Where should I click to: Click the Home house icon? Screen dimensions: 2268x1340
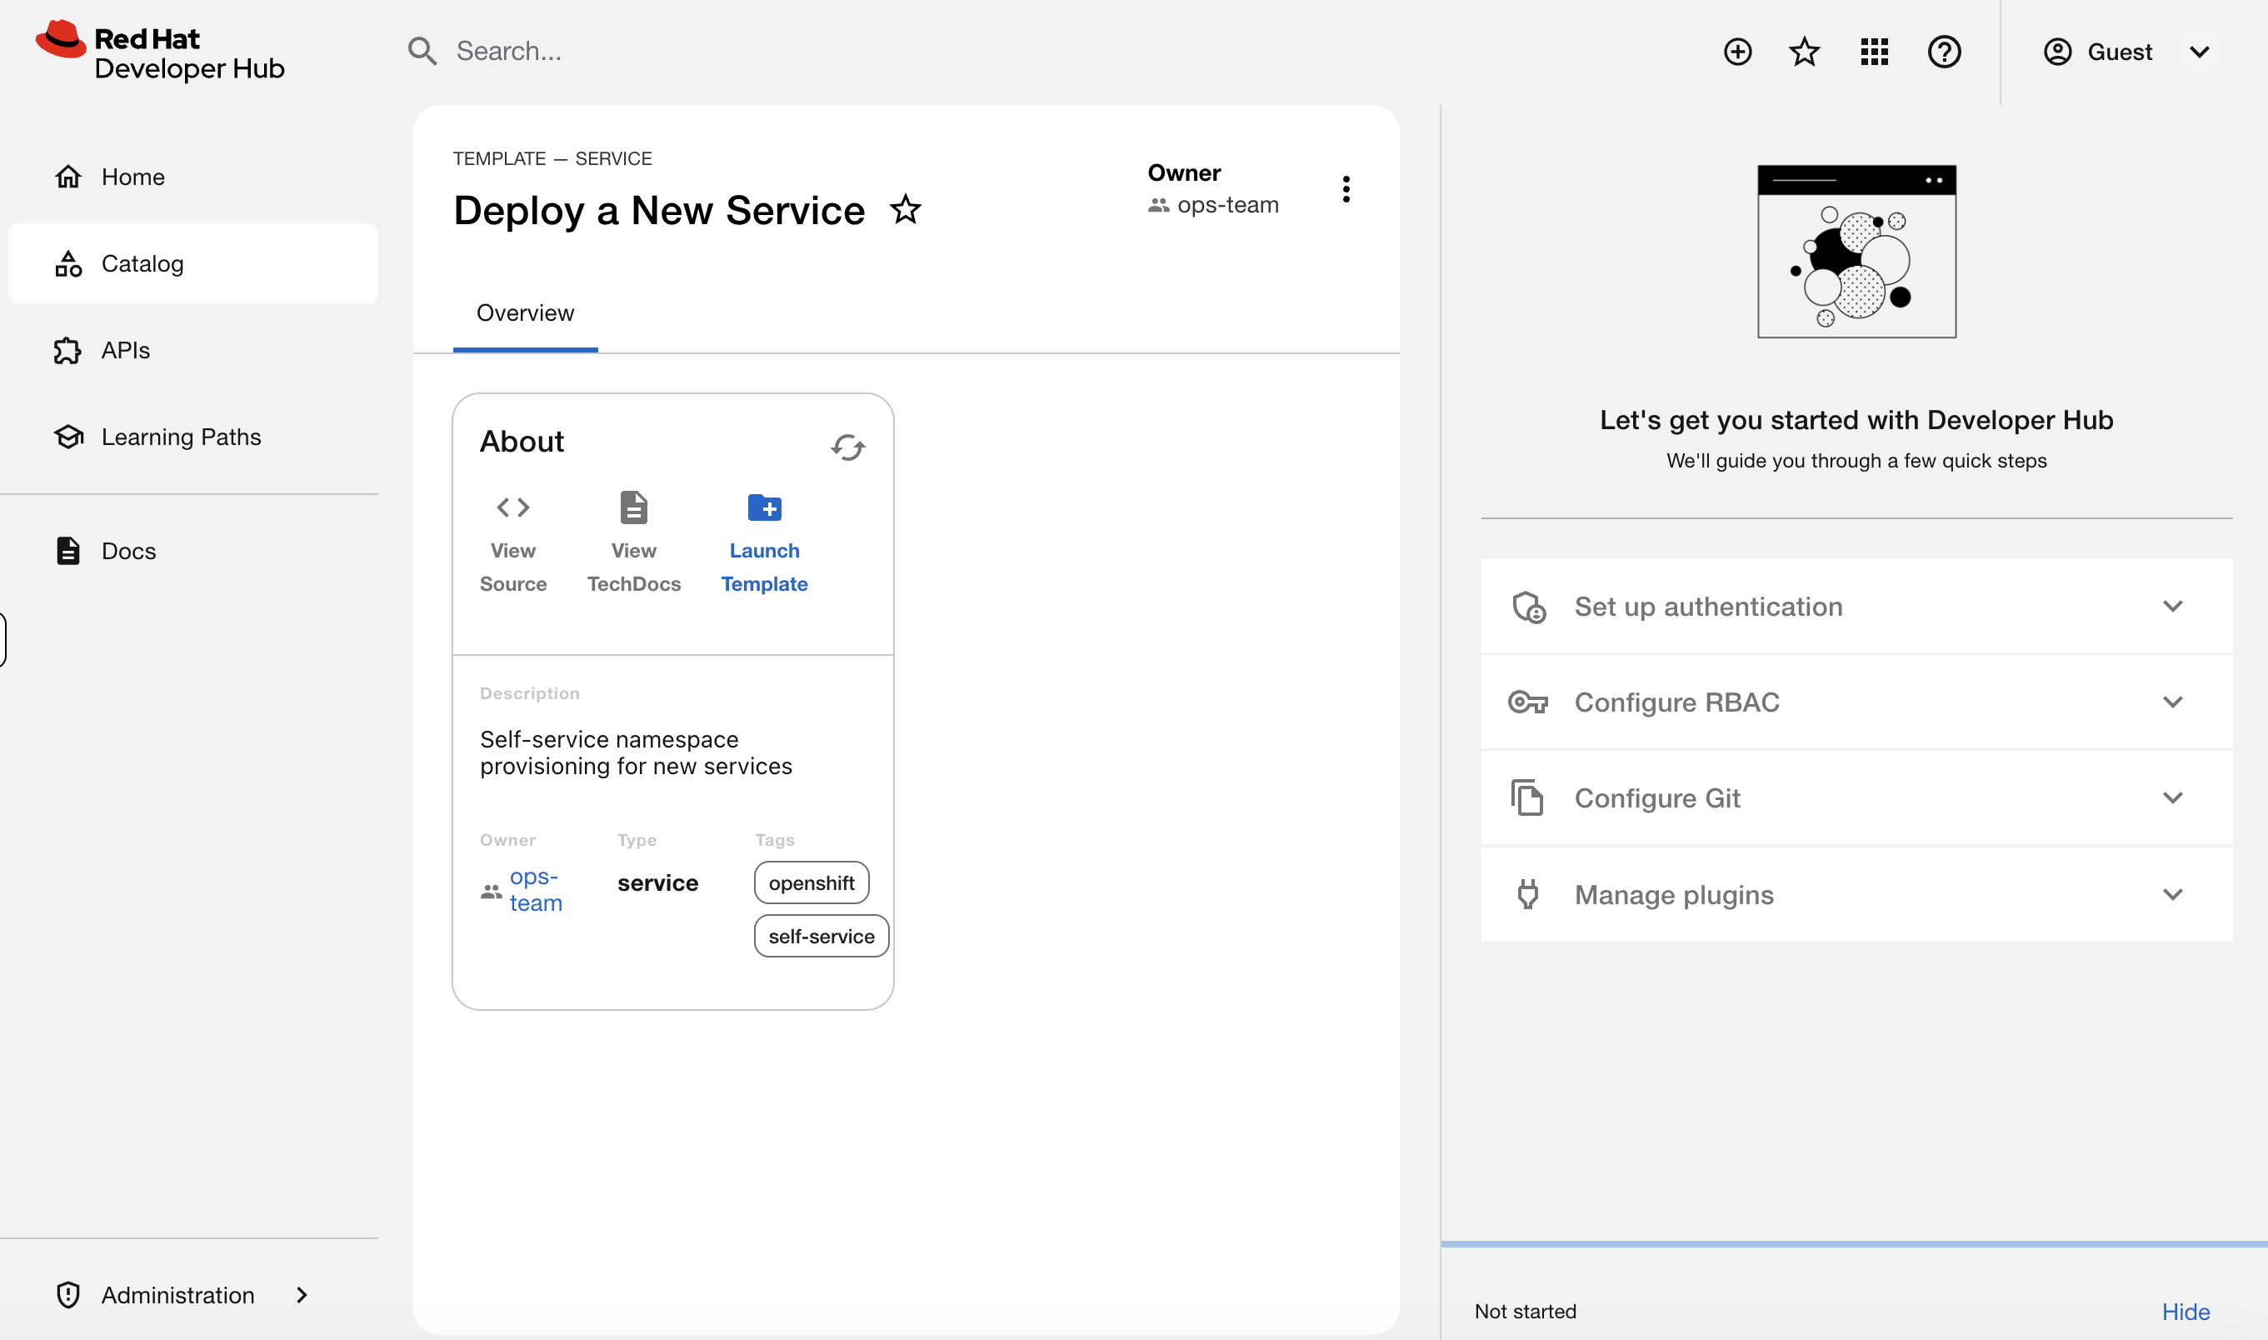(68, 177)
